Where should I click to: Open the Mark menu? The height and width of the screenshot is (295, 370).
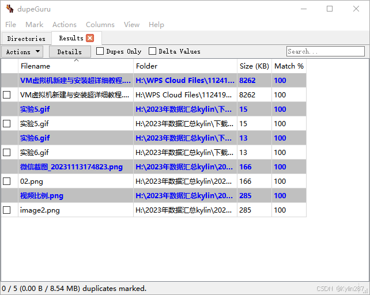pyautogui.click(x=34, y=25)
